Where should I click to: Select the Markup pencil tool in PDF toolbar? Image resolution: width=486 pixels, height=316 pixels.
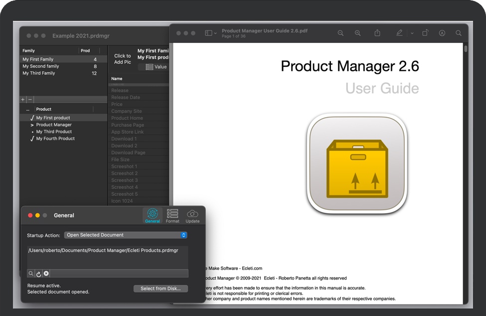[x=399, y=33]
